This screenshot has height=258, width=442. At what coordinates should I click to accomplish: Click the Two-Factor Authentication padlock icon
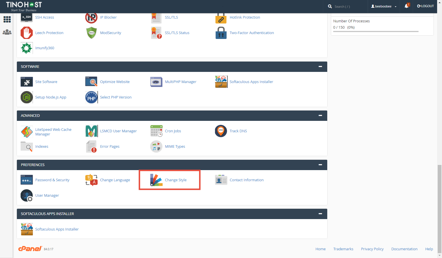pyautogui.click(x=221, y=33)
